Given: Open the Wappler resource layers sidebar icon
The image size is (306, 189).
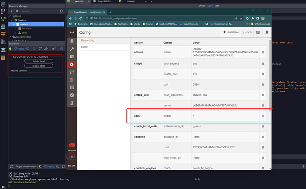Looking at the screenshot, I should click(3, 50).
